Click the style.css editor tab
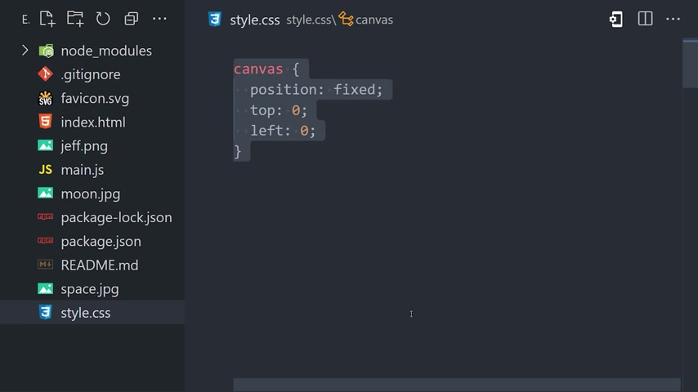698x392 pixels. (255, 20)
